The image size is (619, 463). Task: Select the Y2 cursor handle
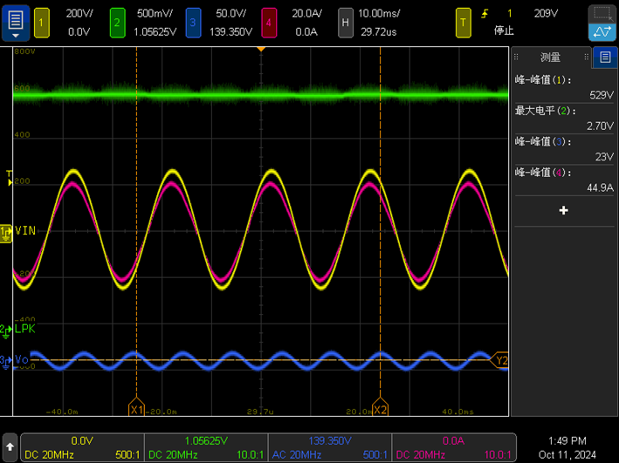click(501, 360)
